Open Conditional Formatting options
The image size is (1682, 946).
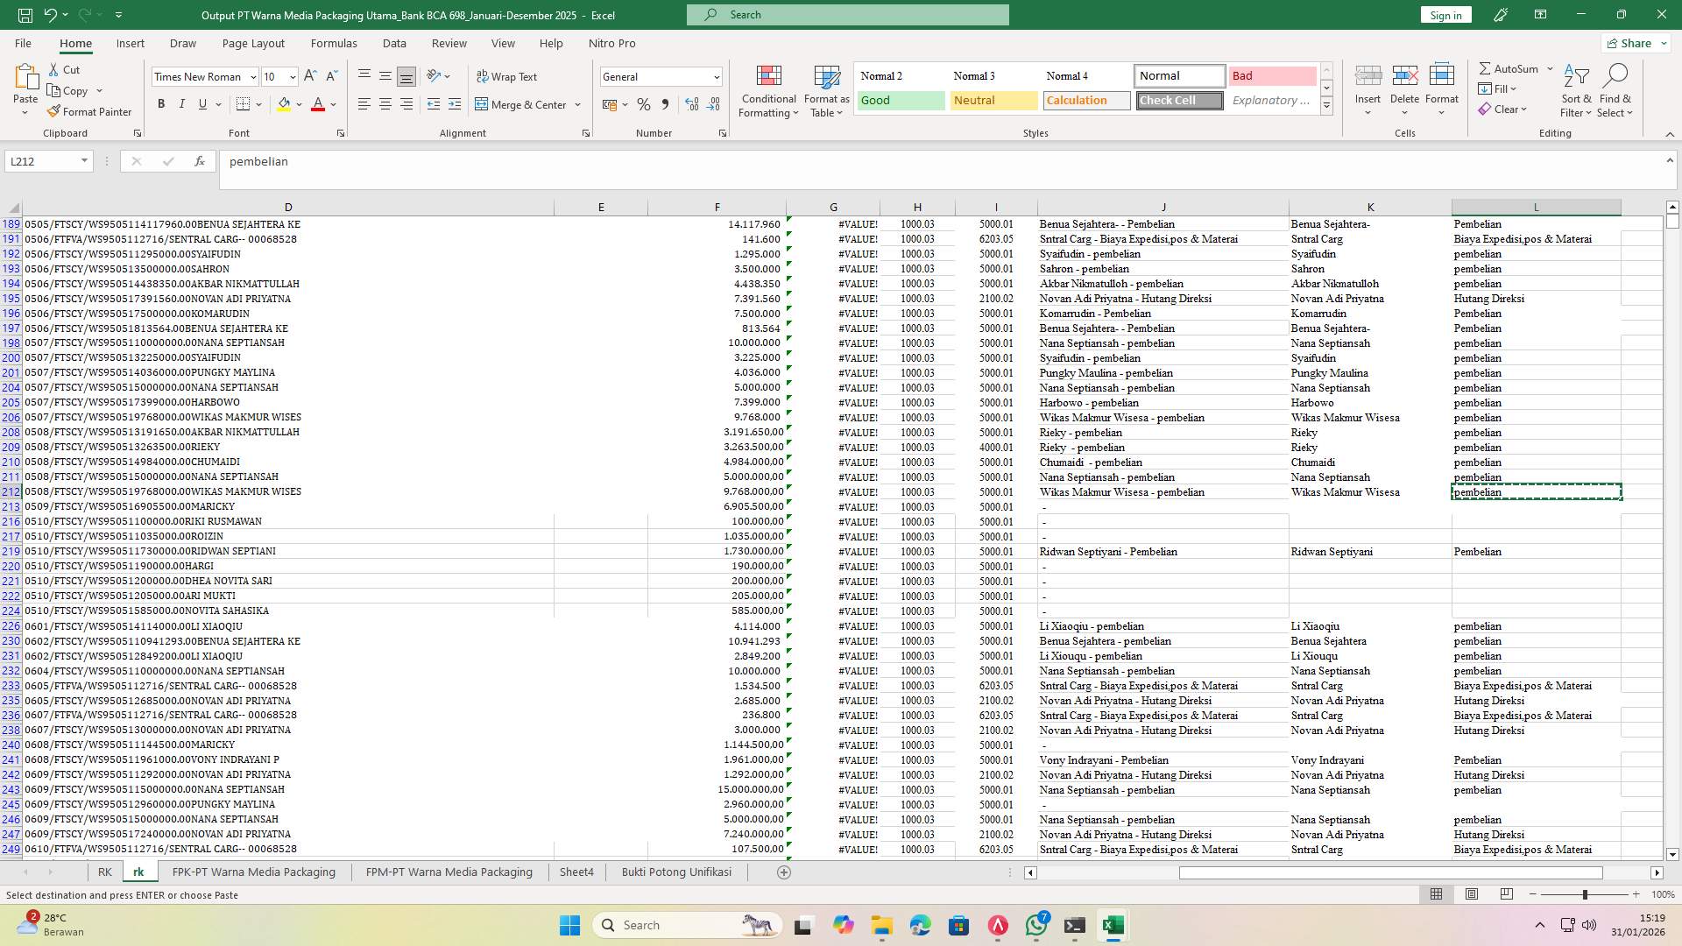coord(768,90)
